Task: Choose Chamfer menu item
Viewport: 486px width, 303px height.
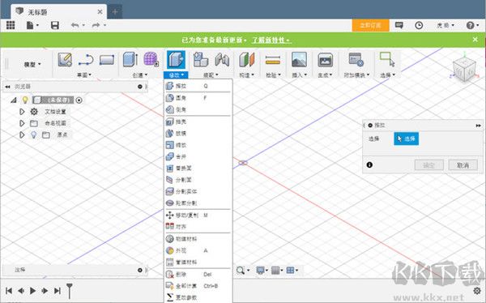Action: (198, 109)
